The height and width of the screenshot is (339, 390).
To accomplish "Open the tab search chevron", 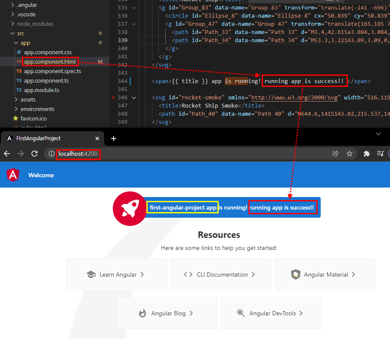I will tap(378, 134).
